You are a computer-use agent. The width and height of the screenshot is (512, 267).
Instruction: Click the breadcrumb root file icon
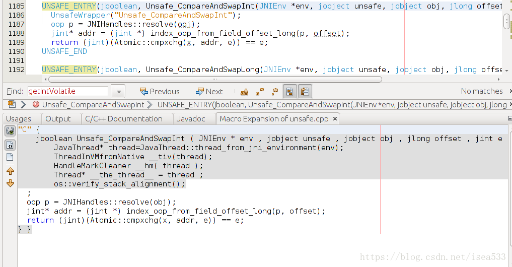pos(12,105)
